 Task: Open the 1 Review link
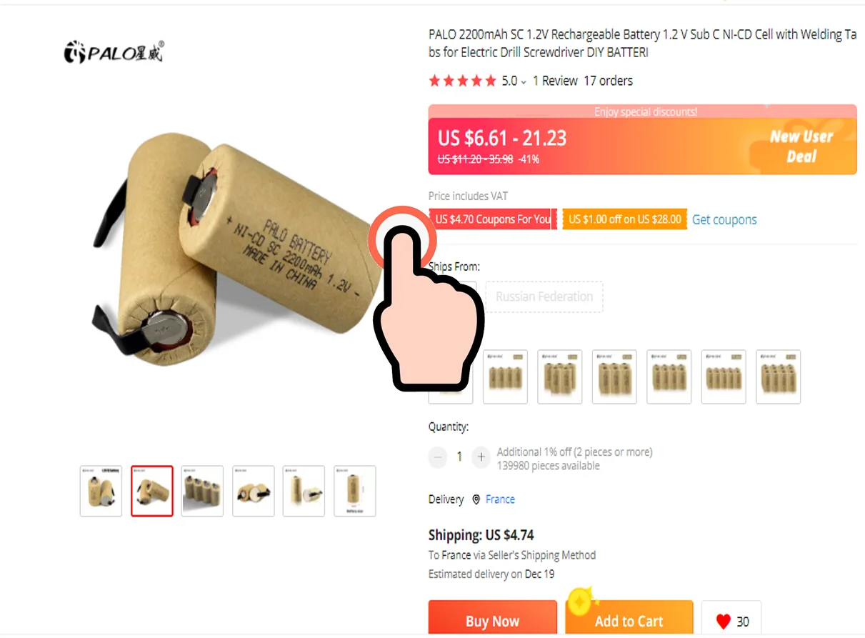click(555, 81)
